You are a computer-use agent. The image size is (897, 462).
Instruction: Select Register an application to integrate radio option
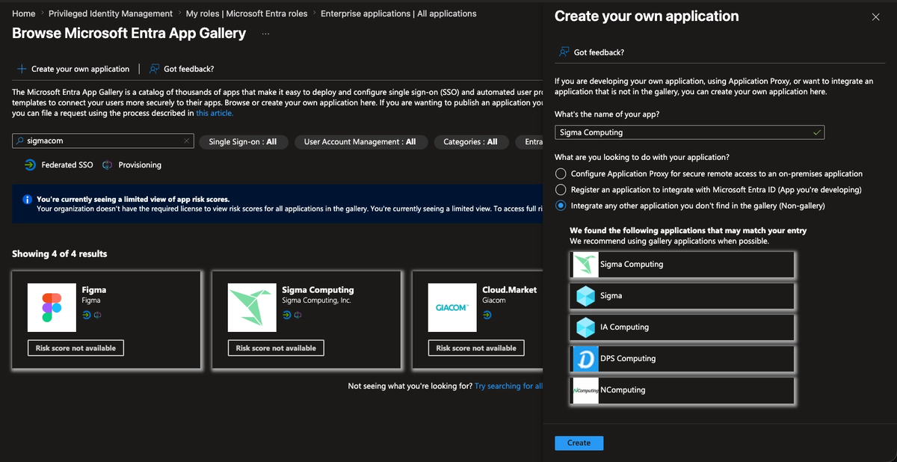(561, 190)
